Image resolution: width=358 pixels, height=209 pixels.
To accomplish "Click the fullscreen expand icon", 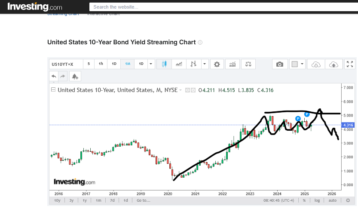I will (x=350, y=64).
